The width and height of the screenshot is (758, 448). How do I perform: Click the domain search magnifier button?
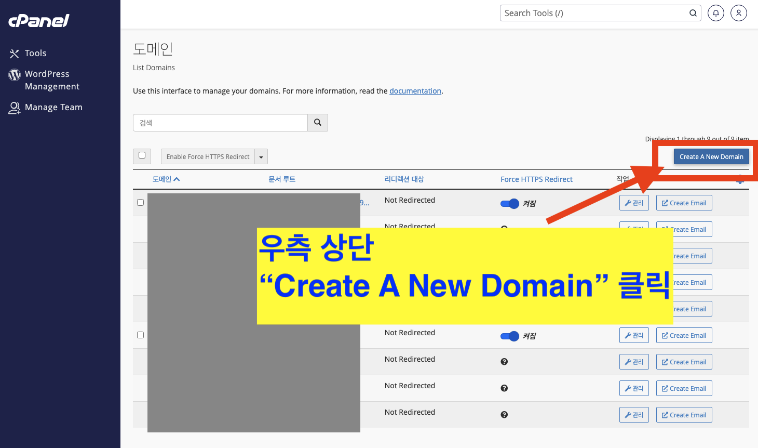(318, 123)
